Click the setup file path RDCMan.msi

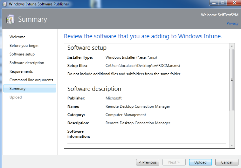[x=143, y=66]
